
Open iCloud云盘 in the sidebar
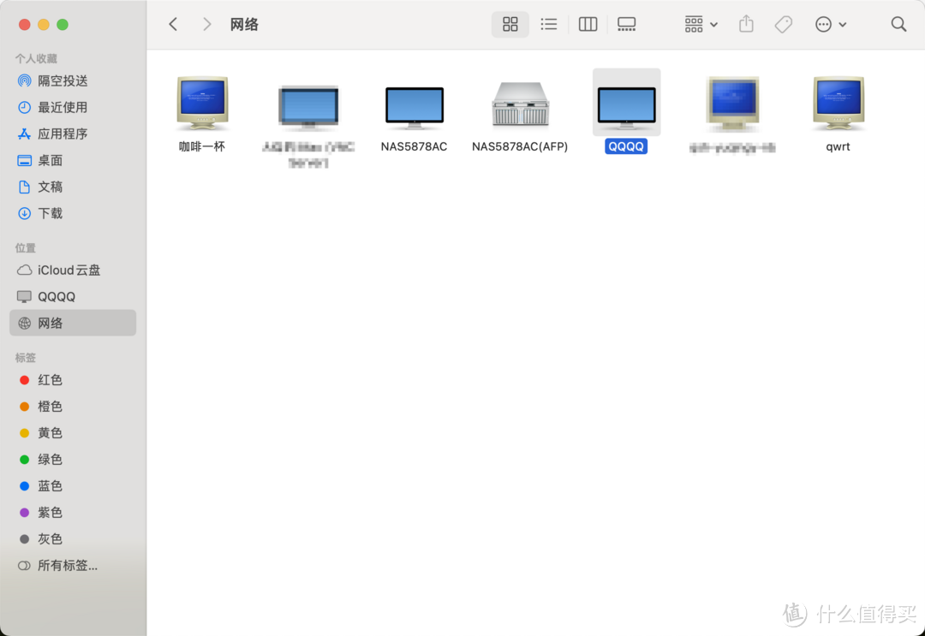73,270
